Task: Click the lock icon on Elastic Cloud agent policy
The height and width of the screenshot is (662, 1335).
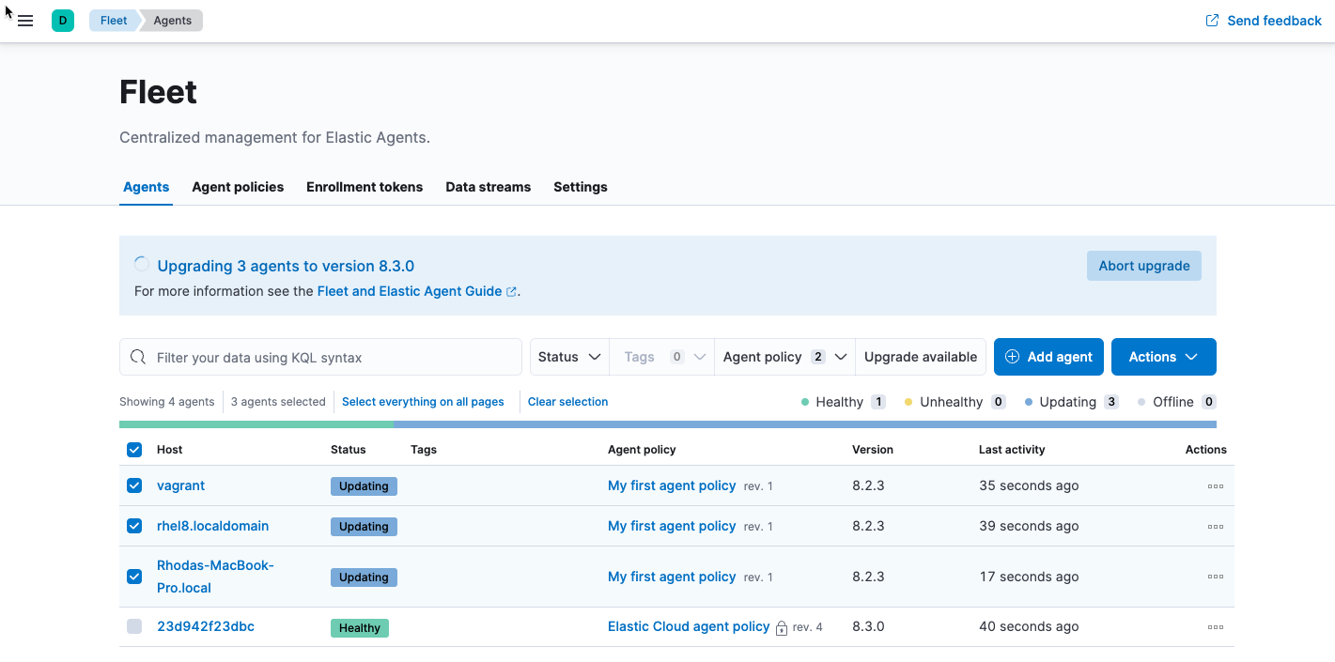Action: pyautogui.click(x=781, y=627)
